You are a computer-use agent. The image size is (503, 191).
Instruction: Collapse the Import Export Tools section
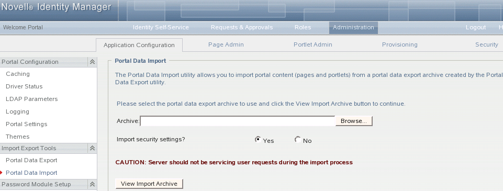click(x=93, y=148)
